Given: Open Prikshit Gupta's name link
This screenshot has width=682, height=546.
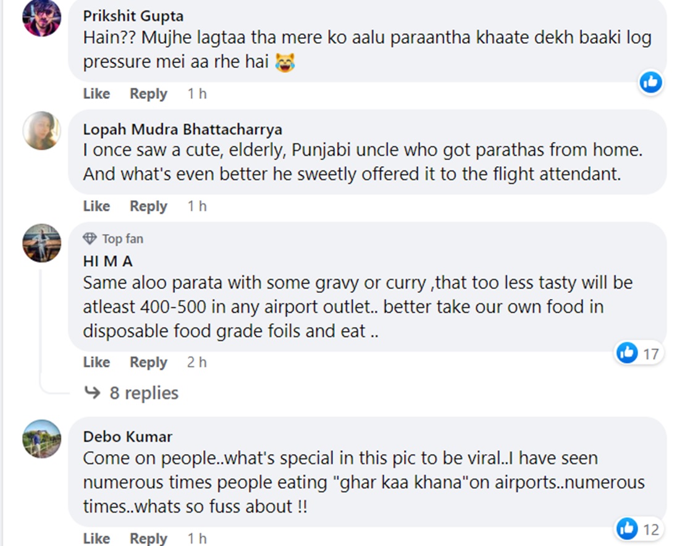Looking at the screenshot, I should (133, 16).
